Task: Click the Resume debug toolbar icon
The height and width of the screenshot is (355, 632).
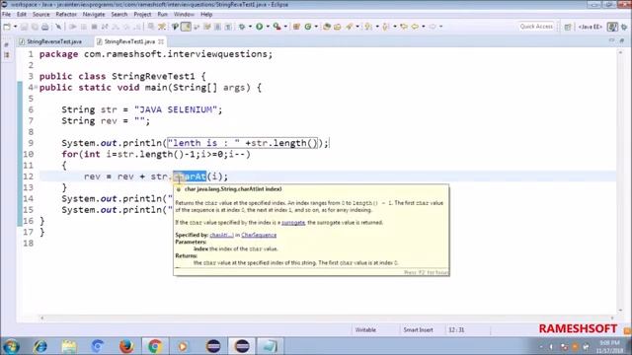Action: coord(73,27)
